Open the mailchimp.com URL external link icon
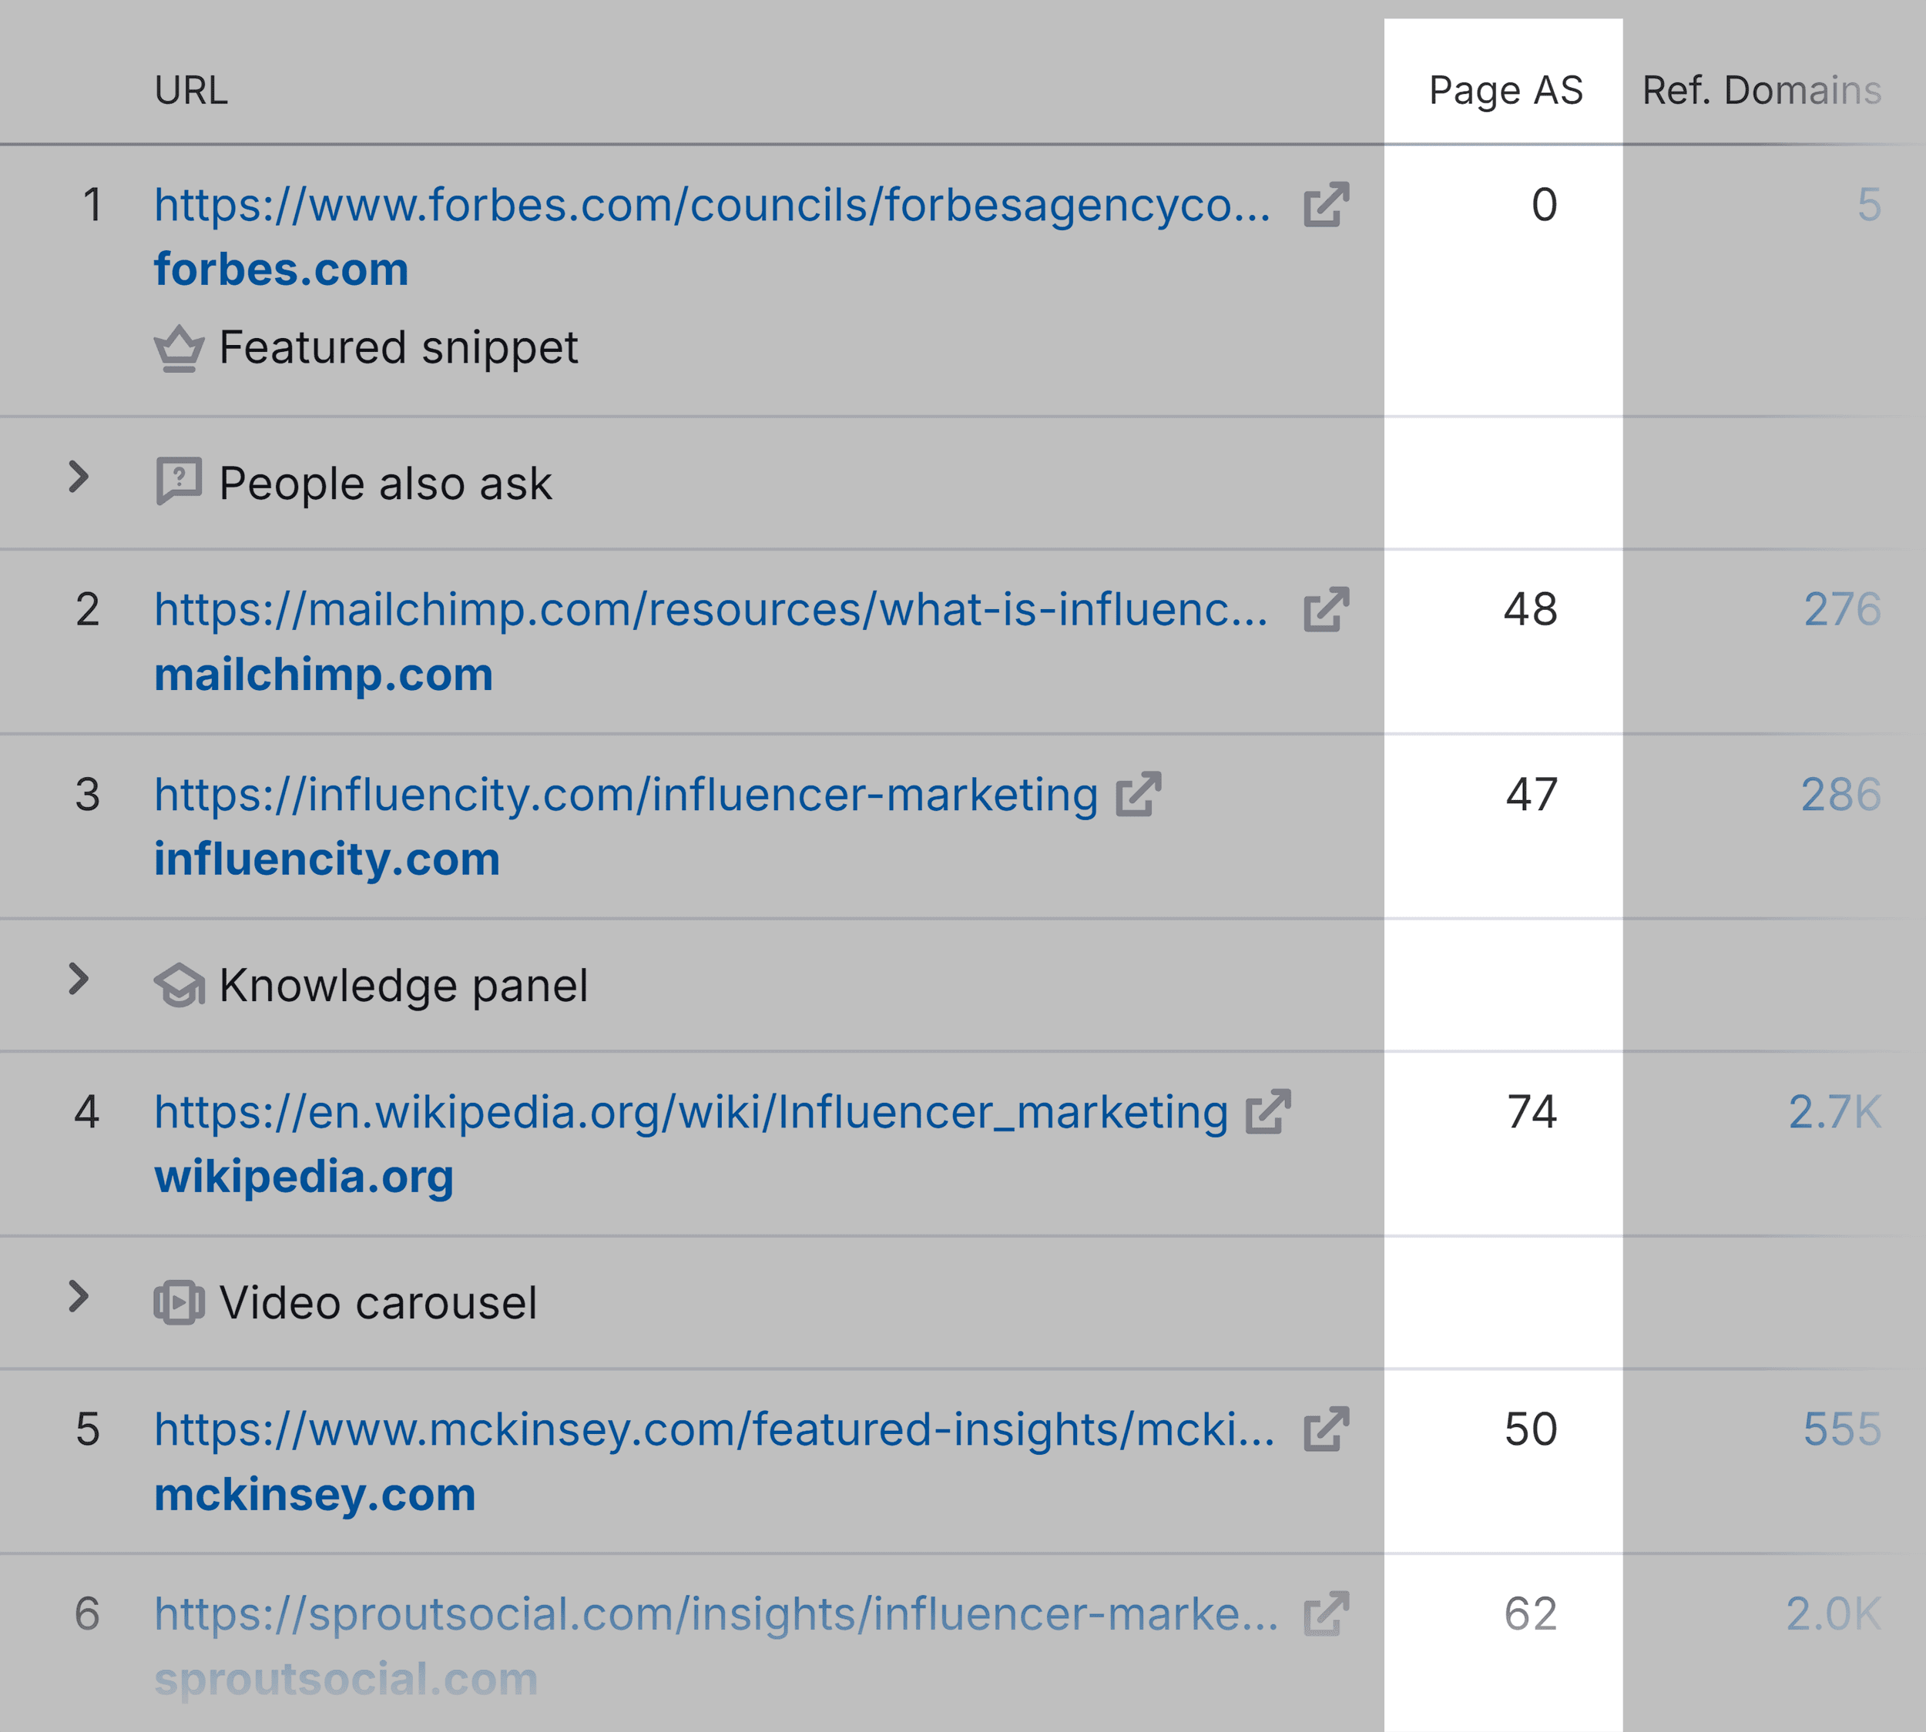Image resolution: width=1926 pixels, height=1732 pixels. [x=1327, y=609]
